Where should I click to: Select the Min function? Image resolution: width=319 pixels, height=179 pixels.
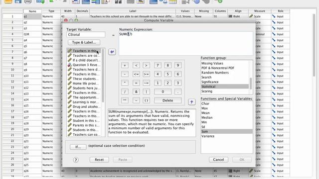point(227,122)
